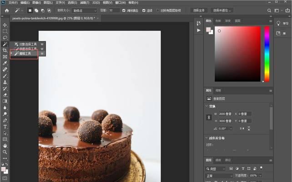The height and width of the screenshot is (182, 292).
Task: Choose intersect with selection mode
Action: (x=49, y=10)
